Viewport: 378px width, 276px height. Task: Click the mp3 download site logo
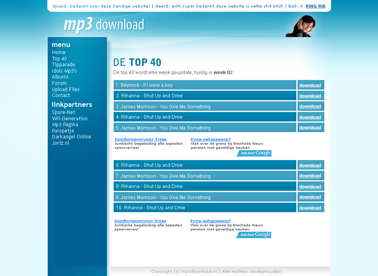tap(104, 25)
